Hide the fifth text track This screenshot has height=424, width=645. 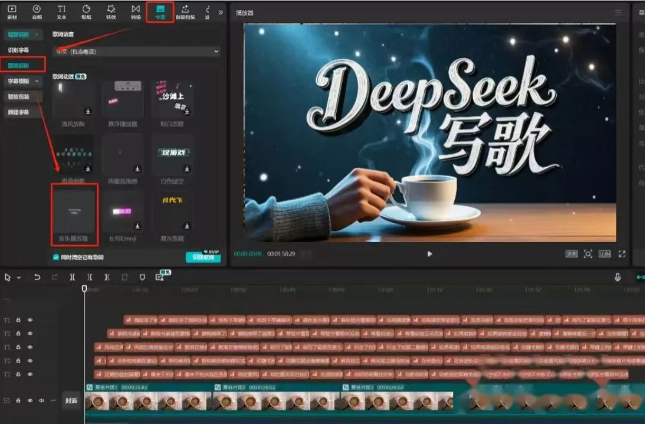[x=30, y=374]
